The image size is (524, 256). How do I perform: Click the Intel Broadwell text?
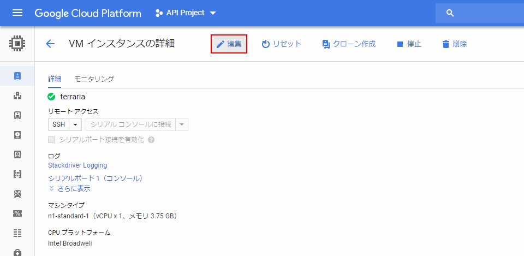pos(70,243)
